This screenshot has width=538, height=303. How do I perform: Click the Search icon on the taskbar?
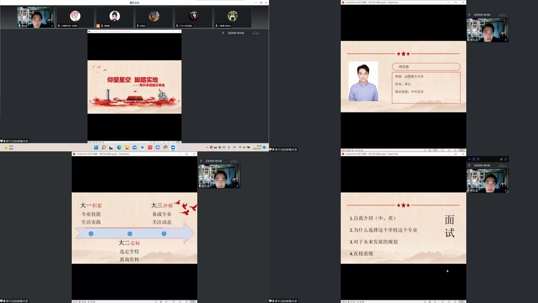[103, 147]
